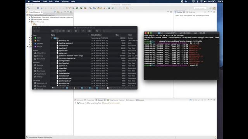
Task: Open the Edit menu
Action: point(51,2)
